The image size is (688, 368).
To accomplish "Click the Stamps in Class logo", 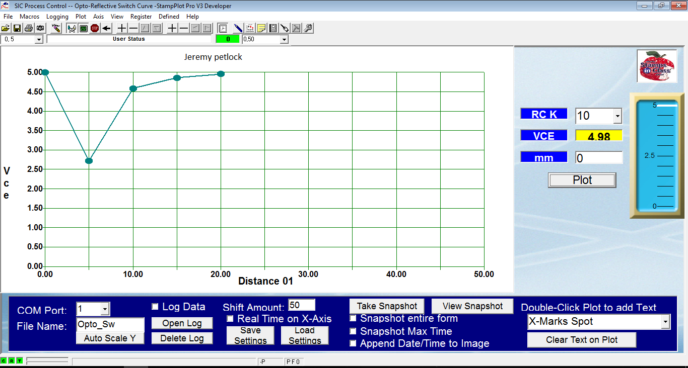I will click(657, 66).
